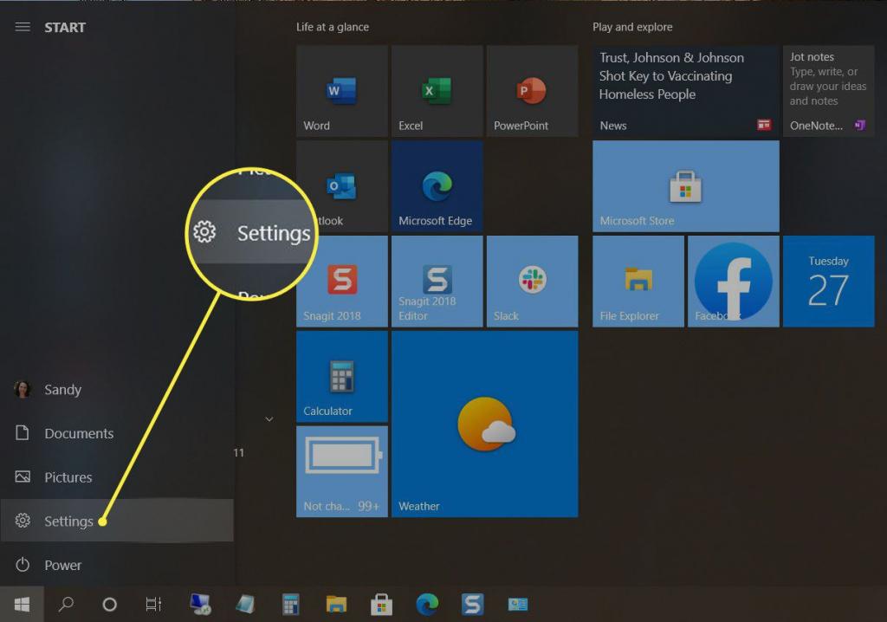Open taskbar search magnifier
Screen dimensions: 887x622
(x=66, y=605)
